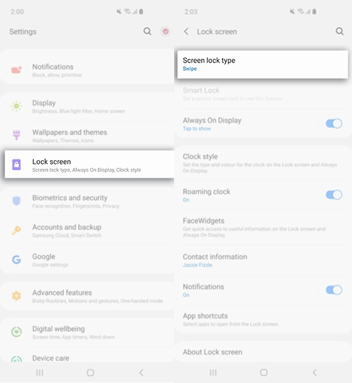This screenshot has width=352, height=383.
Task: Open FaceWidgets settings
Action: 262,227
